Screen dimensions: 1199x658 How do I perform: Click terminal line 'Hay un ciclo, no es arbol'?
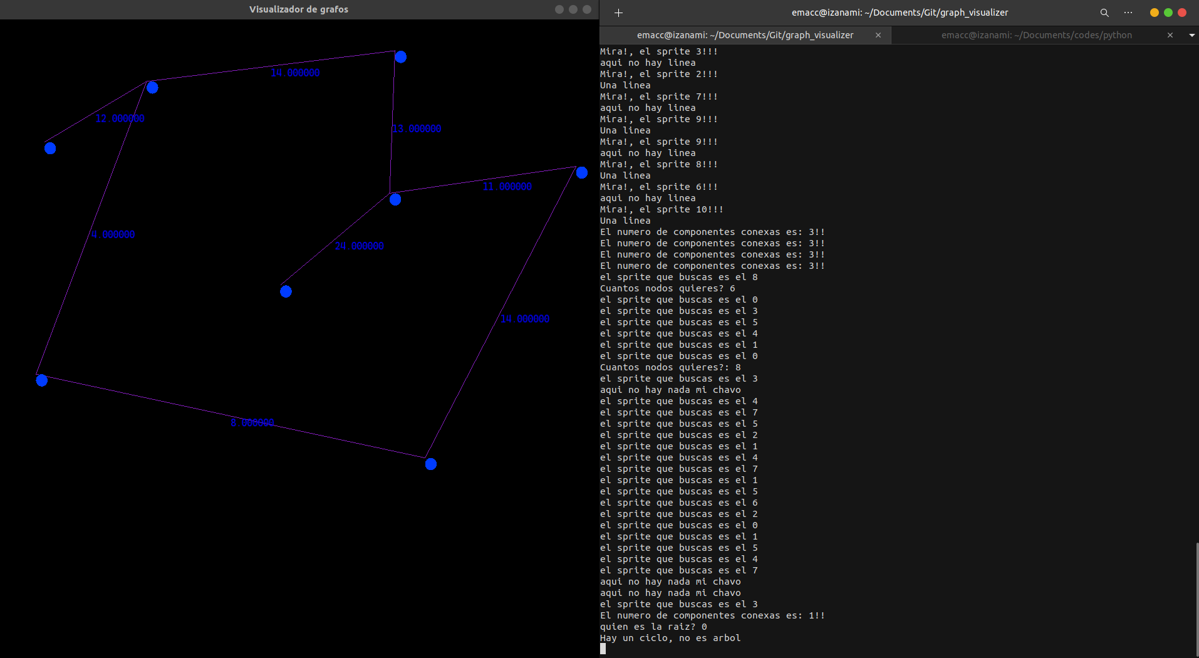click(x=670, y=638)
